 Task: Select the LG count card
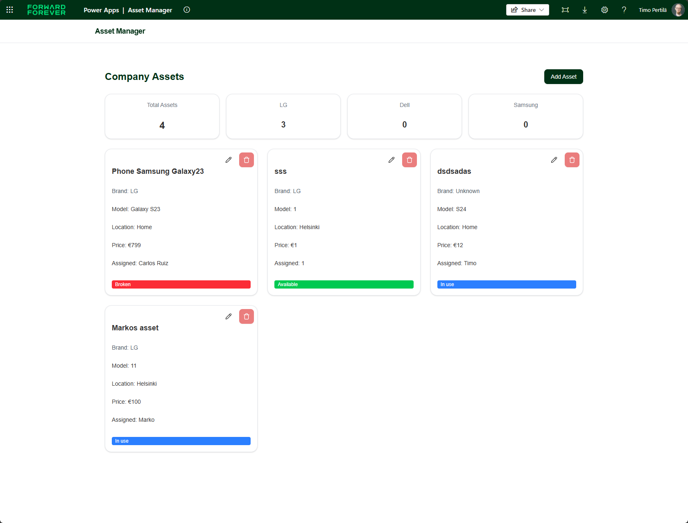pyautogui.click(x=283, y=116)
